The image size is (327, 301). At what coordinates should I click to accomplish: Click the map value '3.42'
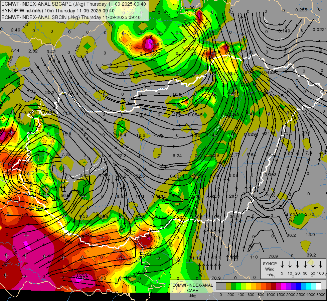[51, 52]
